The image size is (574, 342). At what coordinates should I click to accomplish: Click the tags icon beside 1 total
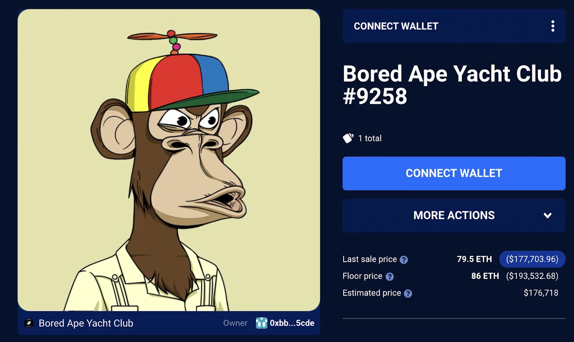348,138
